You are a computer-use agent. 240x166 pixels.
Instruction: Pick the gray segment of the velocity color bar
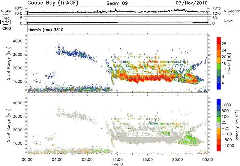(x=219, y=125)
